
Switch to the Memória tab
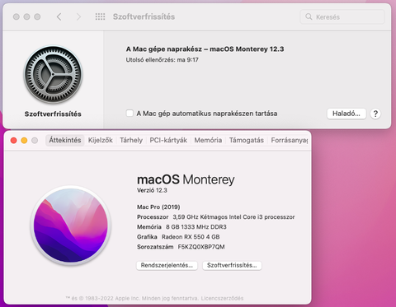click(x=208, y=140)
